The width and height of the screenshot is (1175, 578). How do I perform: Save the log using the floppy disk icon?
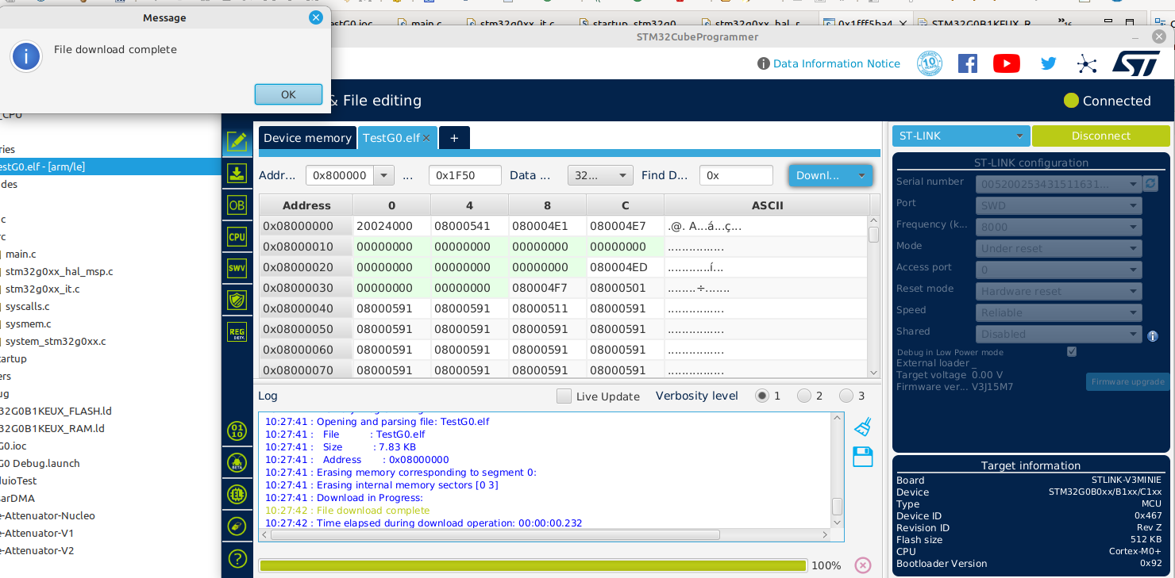[863, 456]
